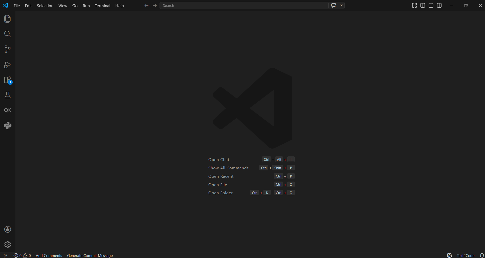This screenshot has height=258, width=485.
Task: Show problems: errors and warnings count
Action: 22,255
